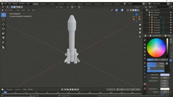Toggle X-ray mode in viewport header
This screenshot has width=173, height=97.
click(x=128, y=10)
